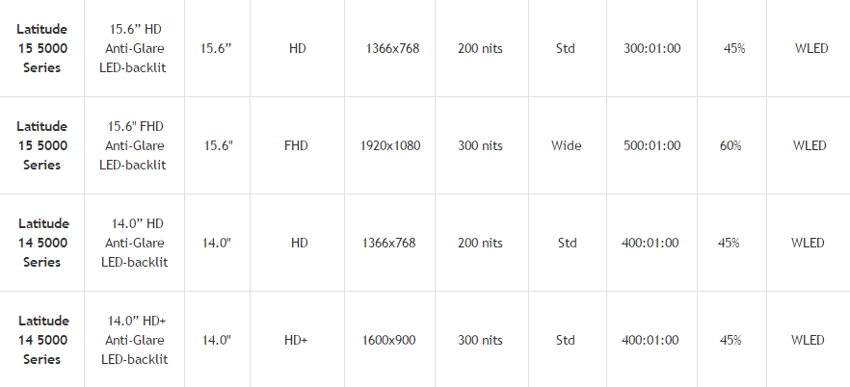Select the 60% color gamut cell
850x387 pixels.
pos(730,145)
